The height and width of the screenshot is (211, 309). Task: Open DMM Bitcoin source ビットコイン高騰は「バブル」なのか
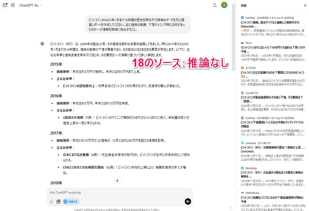[272, 200]
